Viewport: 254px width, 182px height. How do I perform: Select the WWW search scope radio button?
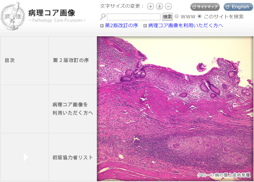(177, 16)
